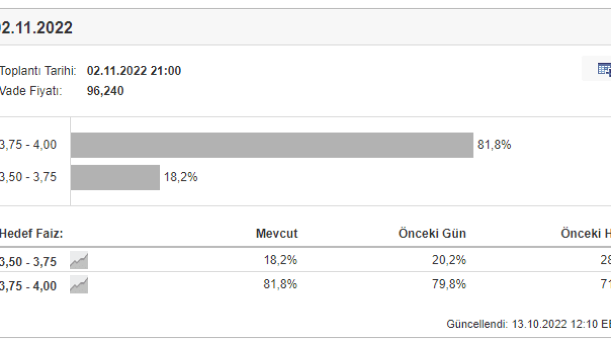Screen dimensions: 611x344
Task: Click the 79,8% previous day value
Action: pos(450,284)
